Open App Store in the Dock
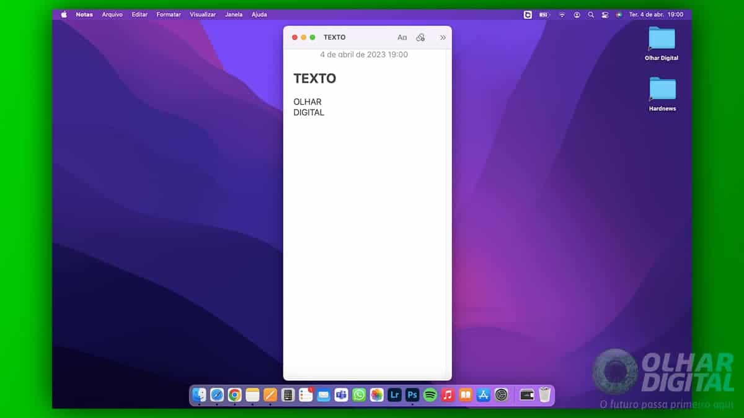The width and height of the screenshot is (744, 418). (x=484, y=394)
